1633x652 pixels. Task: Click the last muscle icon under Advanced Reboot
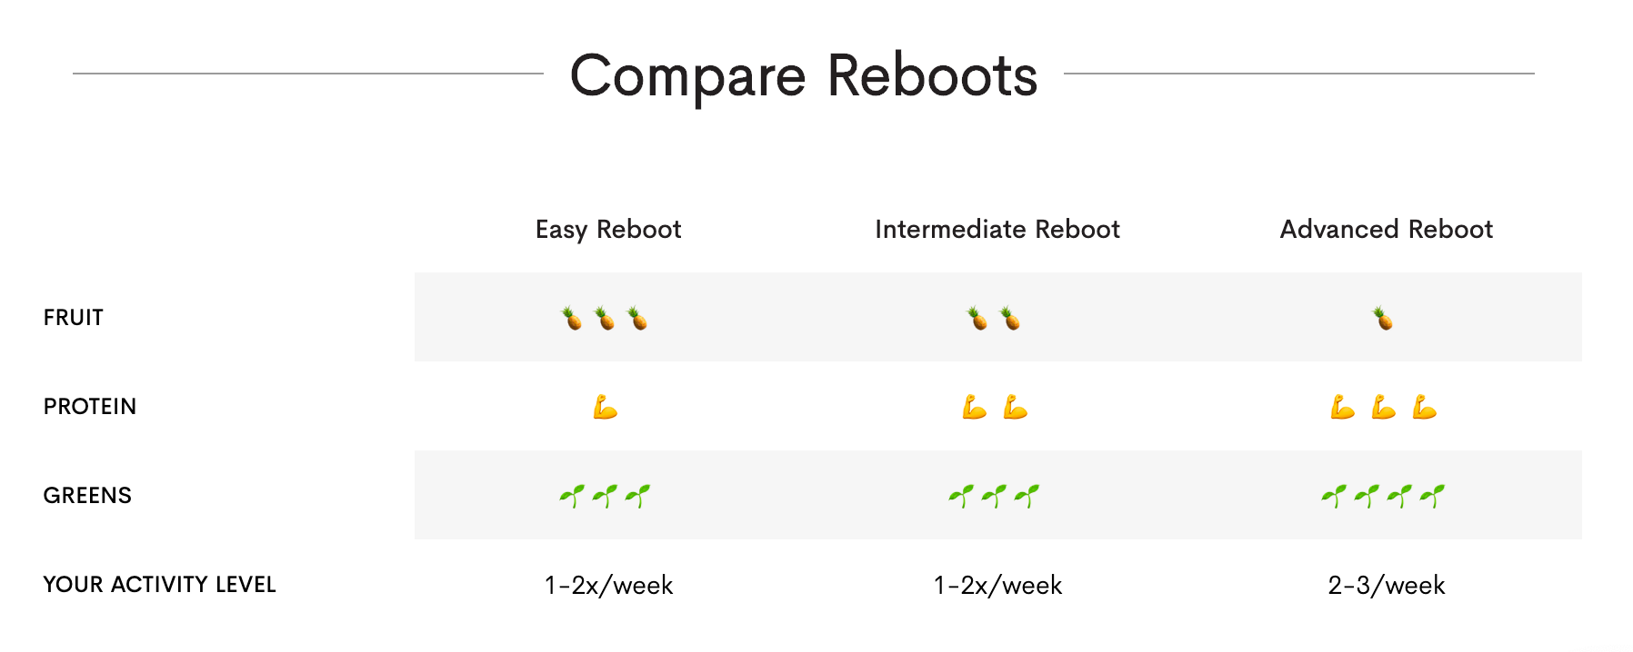[1425, 407]
